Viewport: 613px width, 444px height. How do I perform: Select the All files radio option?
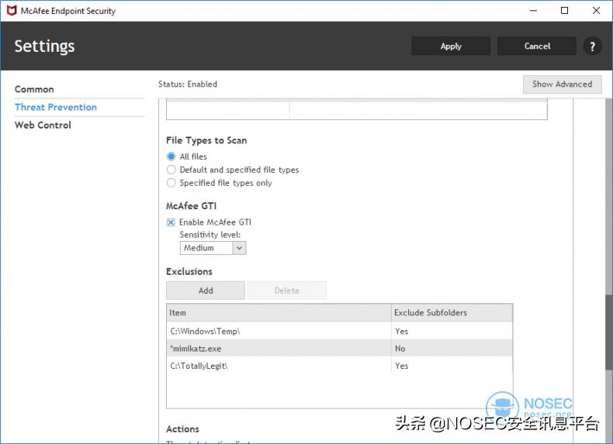(171, 157)
